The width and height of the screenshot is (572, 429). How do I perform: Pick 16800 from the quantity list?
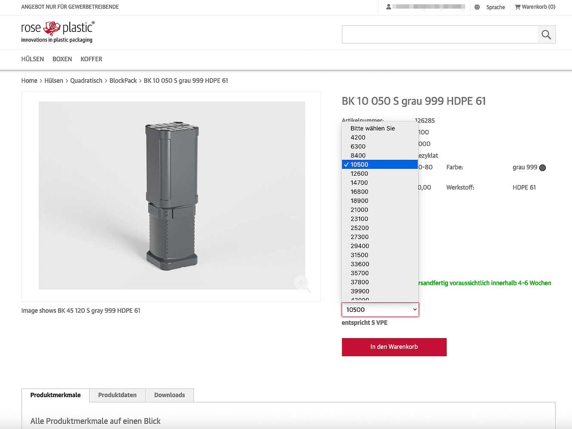tap(380, 192)
